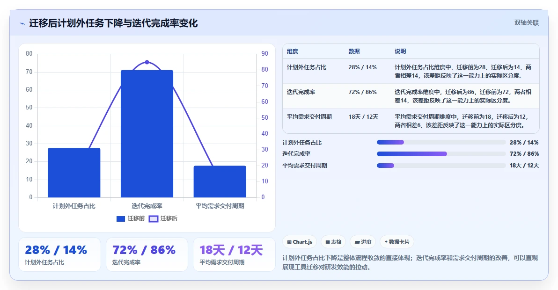Select the 进度 tag chip

click(x=363, y=242)
